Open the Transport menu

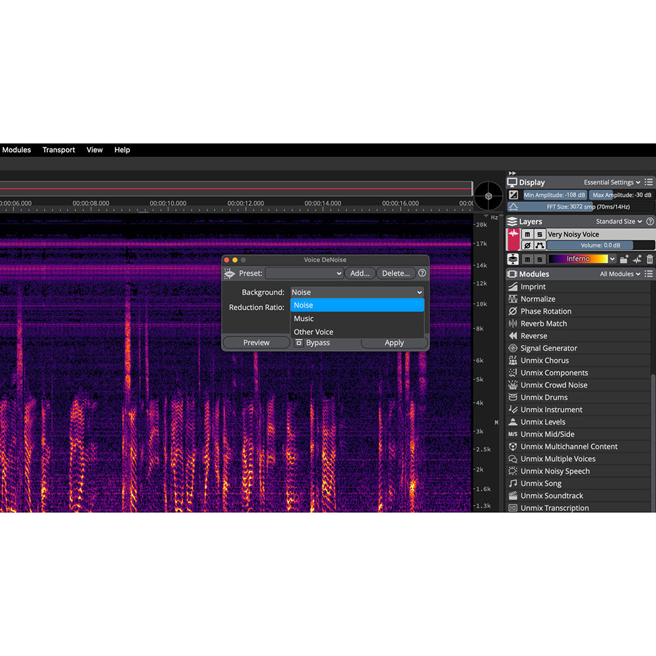pyautogui.click(x=58, y=150)
